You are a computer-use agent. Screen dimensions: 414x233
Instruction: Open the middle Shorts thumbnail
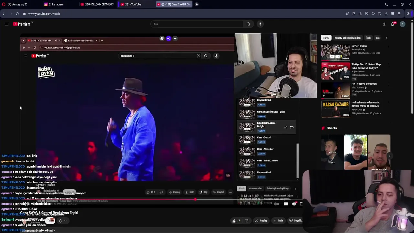355,152
